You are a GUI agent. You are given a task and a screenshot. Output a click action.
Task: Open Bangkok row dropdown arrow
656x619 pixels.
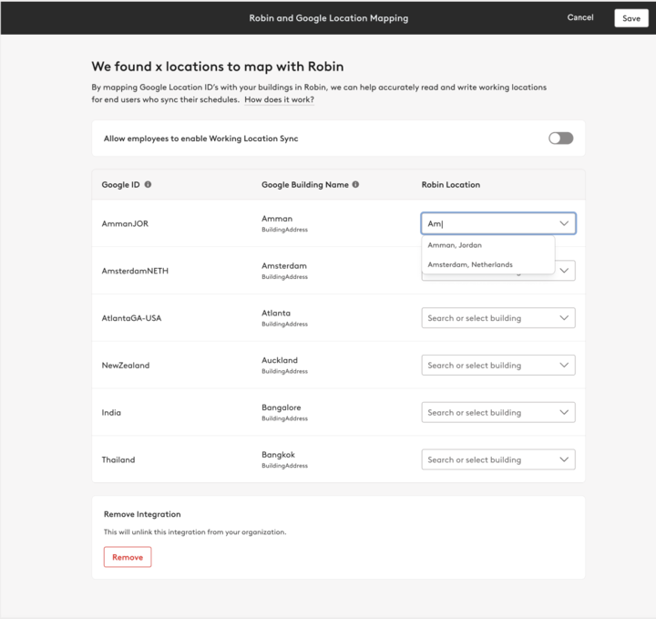(x=564, y=460)
